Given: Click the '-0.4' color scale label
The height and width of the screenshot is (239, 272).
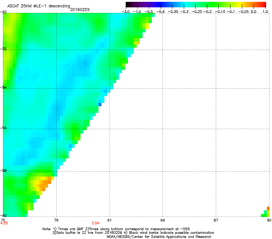Looking at the screenshot, I should 161,12.
